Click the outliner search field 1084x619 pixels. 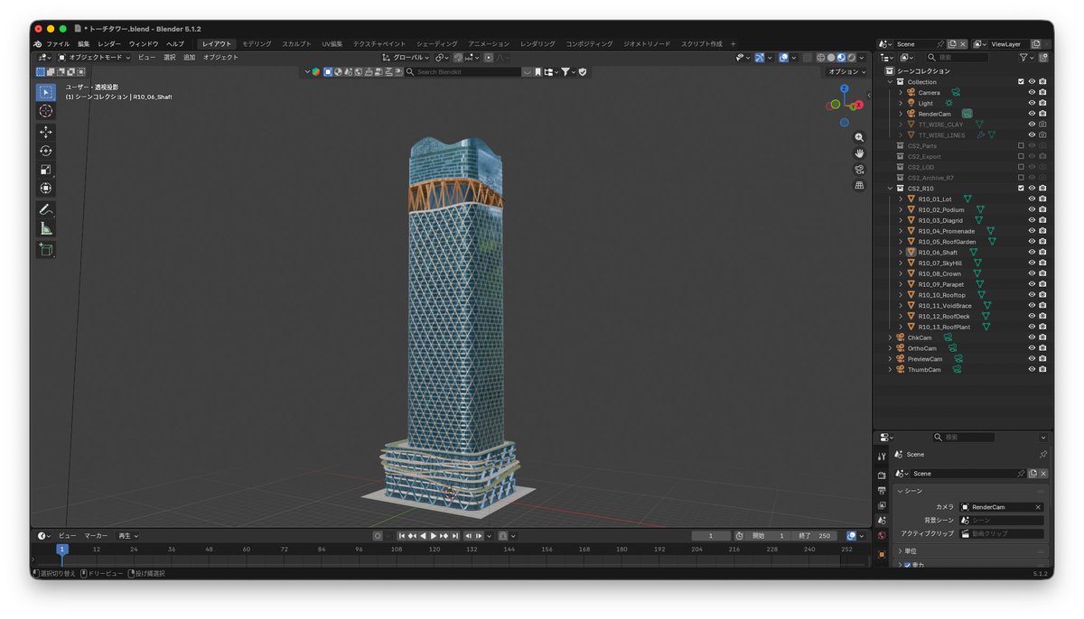[956, 58]
